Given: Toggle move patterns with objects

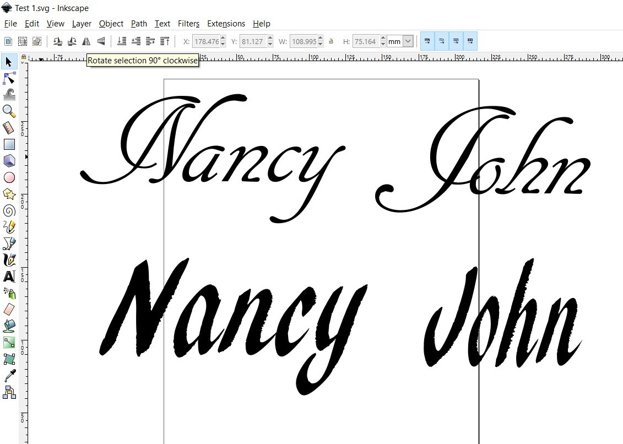Looking at the screenshot, I should tap(470, 41).
